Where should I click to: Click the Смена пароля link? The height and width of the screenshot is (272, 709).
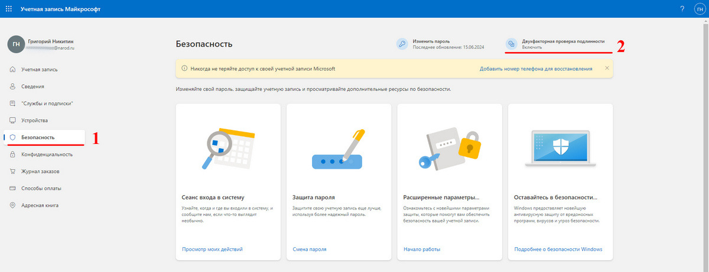click(x=309, y=249)
